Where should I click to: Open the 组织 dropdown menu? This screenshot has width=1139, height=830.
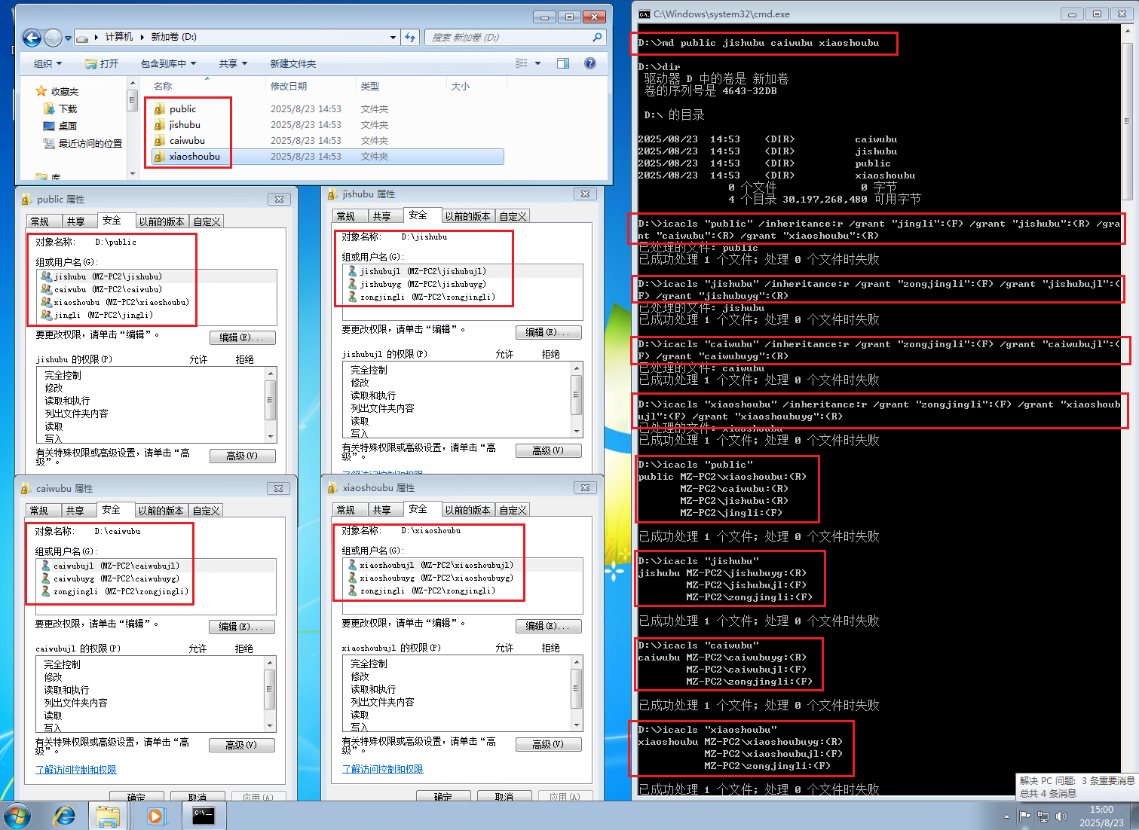[x=47, y=63]
